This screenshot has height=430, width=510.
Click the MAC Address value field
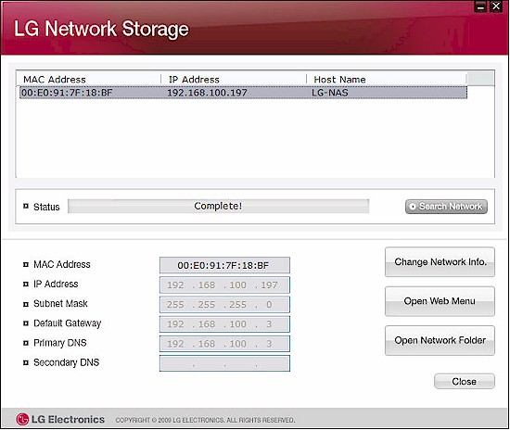pyautogui.click(x=224, y=266)
